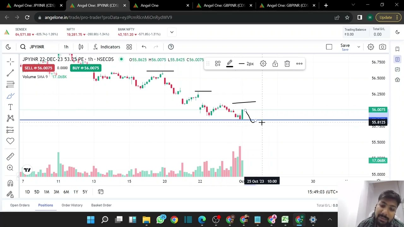Change the brush line color swatch

(230, 64)
